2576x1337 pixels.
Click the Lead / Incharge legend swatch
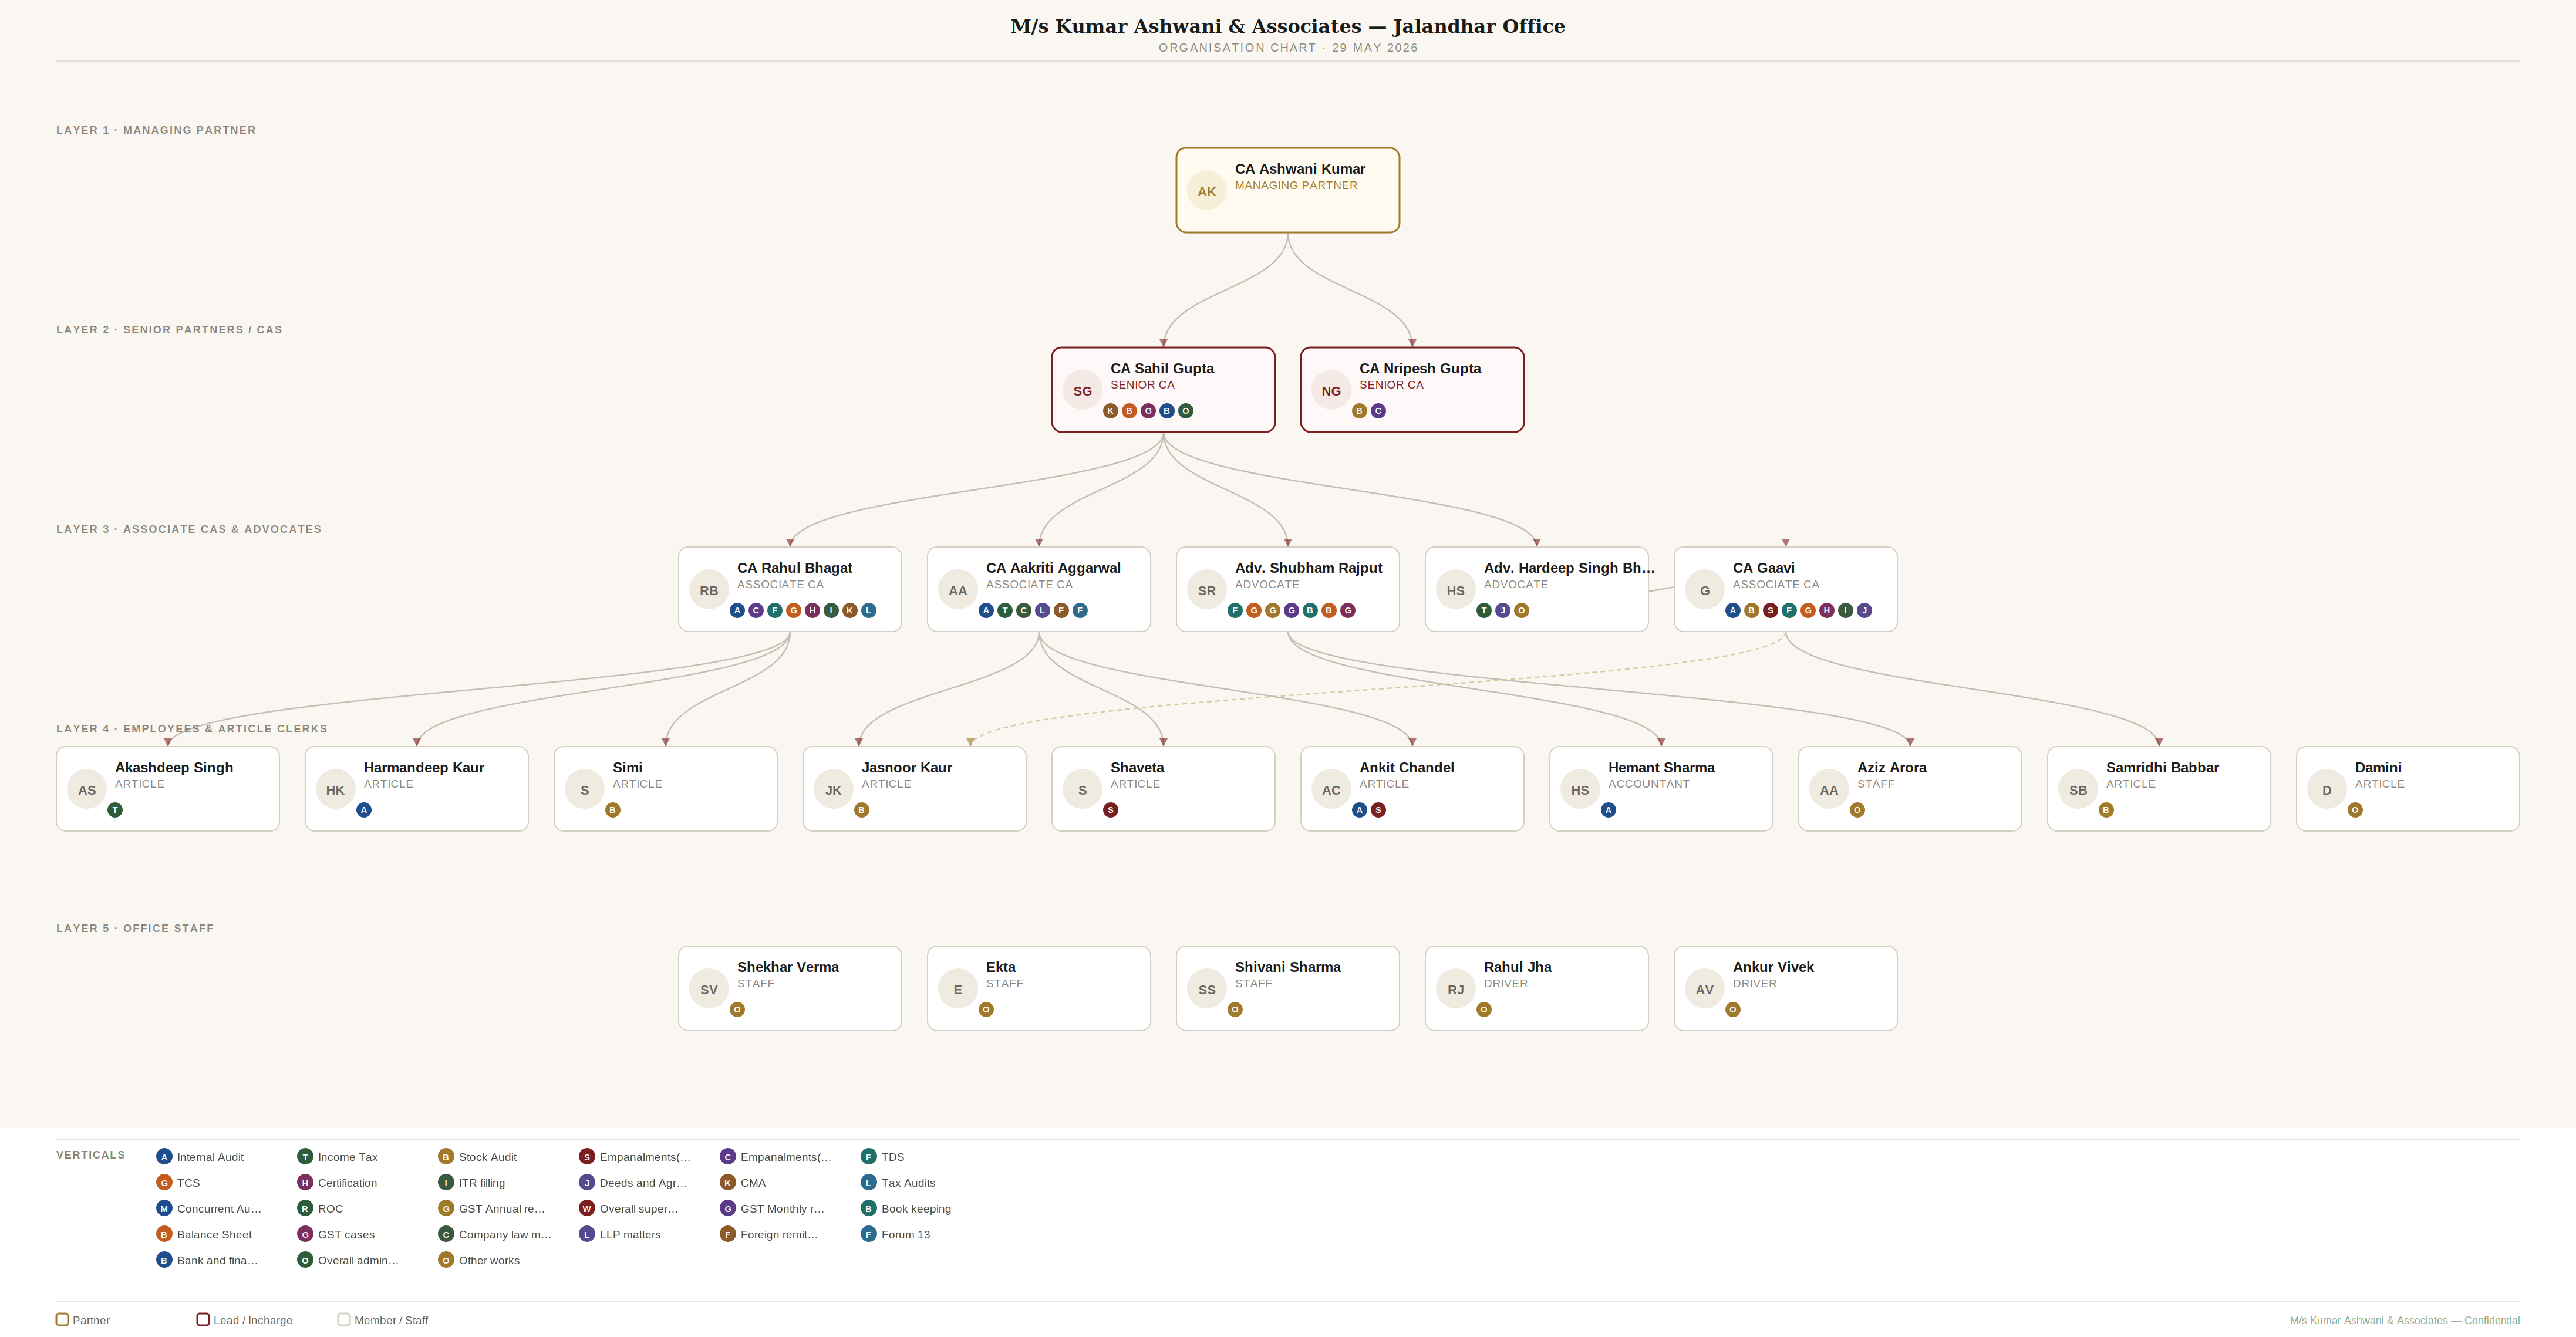[203, 1320]
